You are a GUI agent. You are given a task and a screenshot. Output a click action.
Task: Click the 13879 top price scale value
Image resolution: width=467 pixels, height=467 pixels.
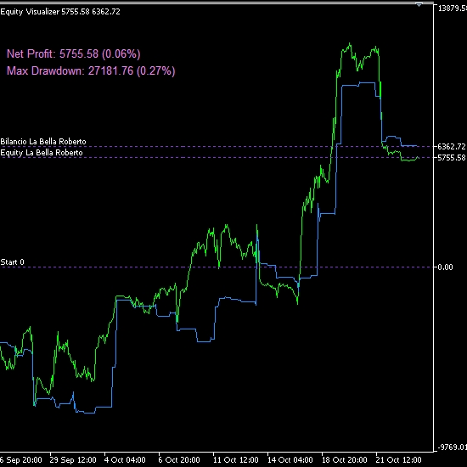[452, 8]
